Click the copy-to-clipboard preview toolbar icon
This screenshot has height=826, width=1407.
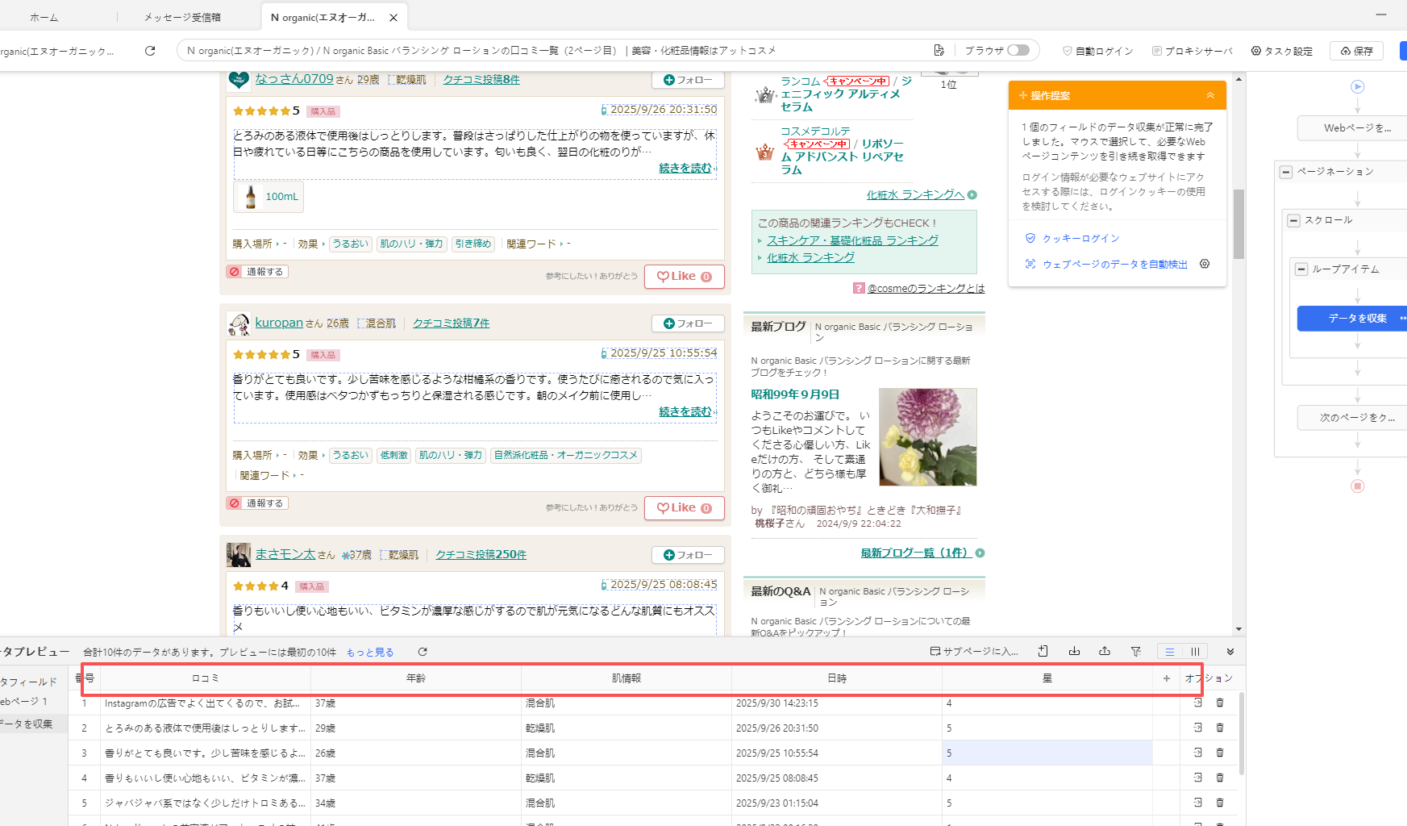pos(1043,652)
